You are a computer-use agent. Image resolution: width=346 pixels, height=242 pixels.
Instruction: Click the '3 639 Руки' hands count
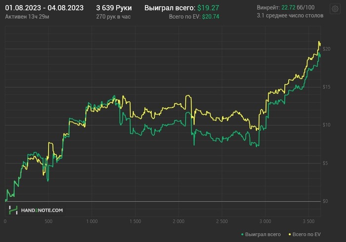tap(114, 8)
